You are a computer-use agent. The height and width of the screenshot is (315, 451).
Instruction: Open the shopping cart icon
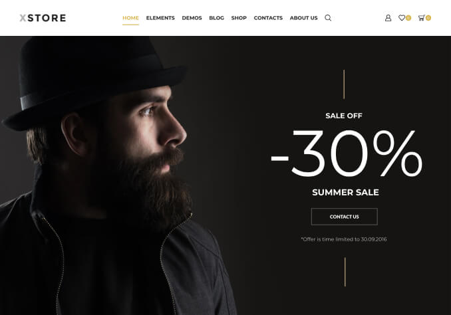421,18
